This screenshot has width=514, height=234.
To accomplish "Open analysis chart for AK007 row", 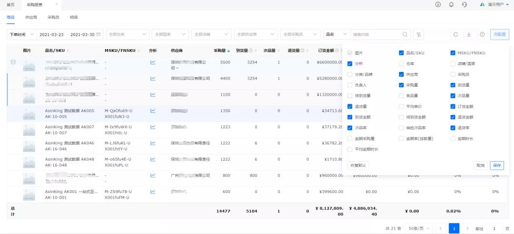I will point(153,127).
